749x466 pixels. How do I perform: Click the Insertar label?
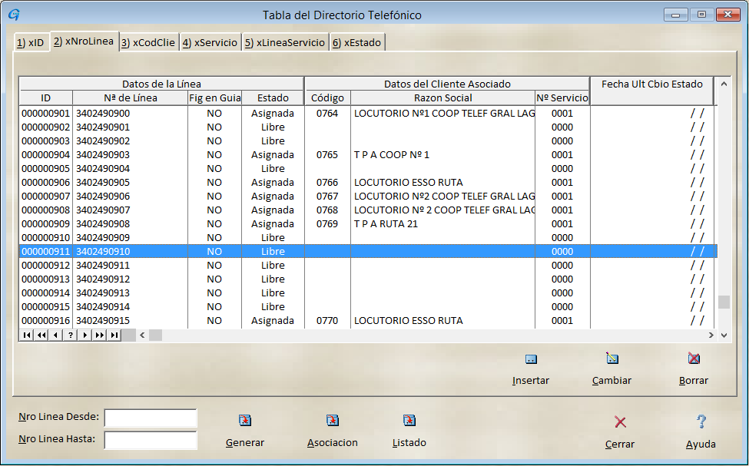coord(531,381)
